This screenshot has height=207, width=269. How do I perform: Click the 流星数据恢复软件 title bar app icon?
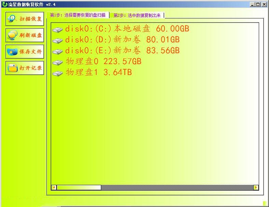[4, 4]
